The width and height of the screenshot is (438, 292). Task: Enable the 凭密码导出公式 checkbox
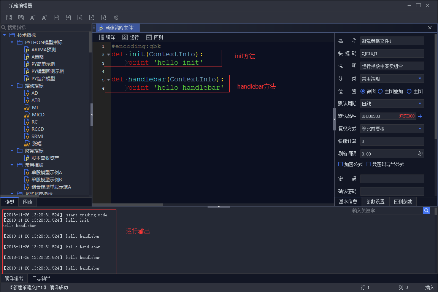369,164
